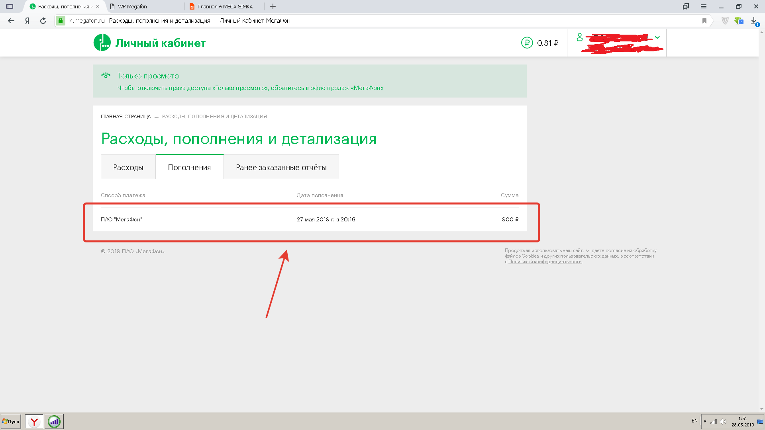Open Политикой конфиденциальности link

point(545,262)
